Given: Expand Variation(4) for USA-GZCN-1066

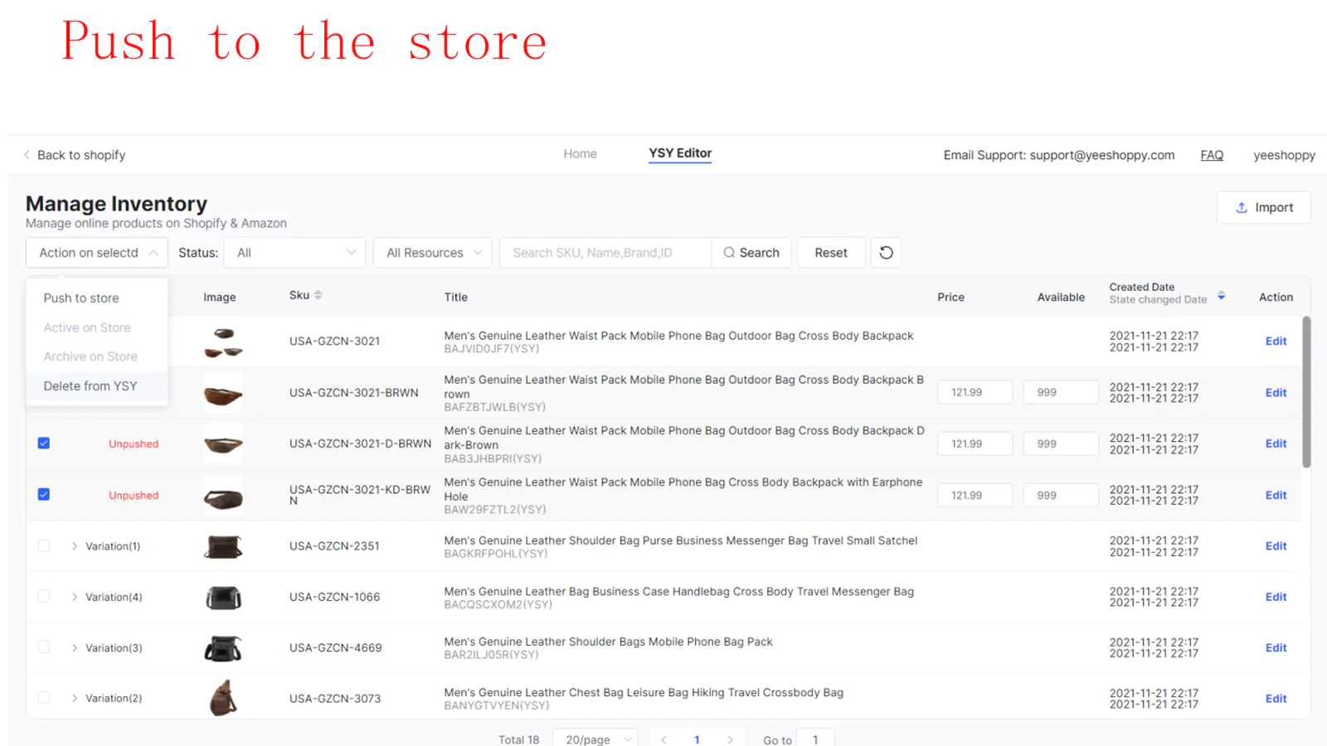Looking at the screenshot, I should [x=75, y=597].
